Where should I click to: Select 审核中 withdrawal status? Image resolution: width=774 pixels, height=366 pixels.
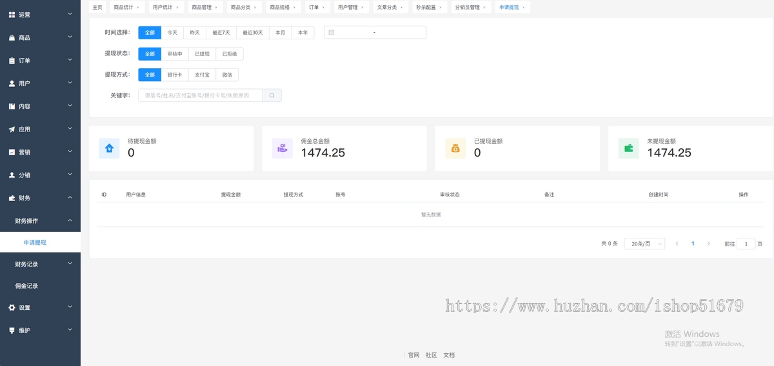click(175, 54)
